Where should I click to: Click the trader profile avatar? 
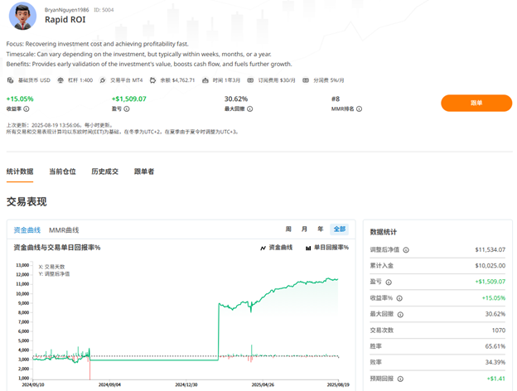click(22, 17)
